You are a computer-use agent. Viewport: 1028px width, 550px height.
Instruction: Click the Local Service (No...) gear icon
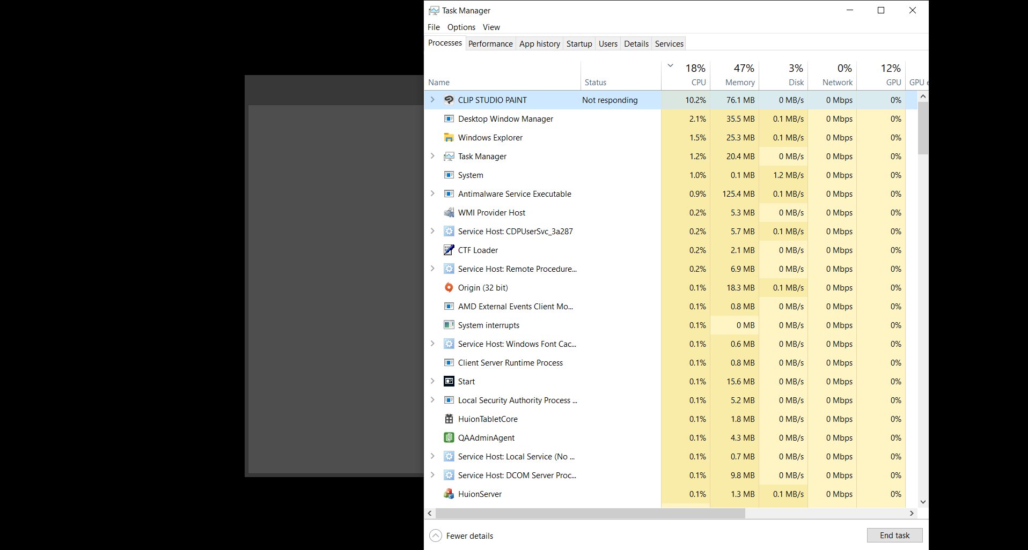(449, 456)
